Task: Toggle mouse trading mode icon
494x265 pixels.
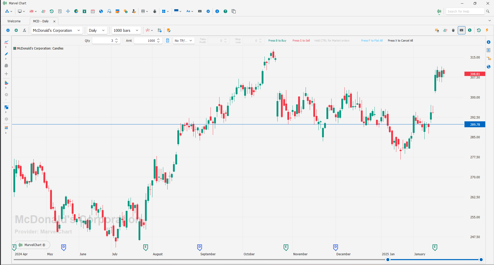Action: pyautogui.click(x=453, y=30)
